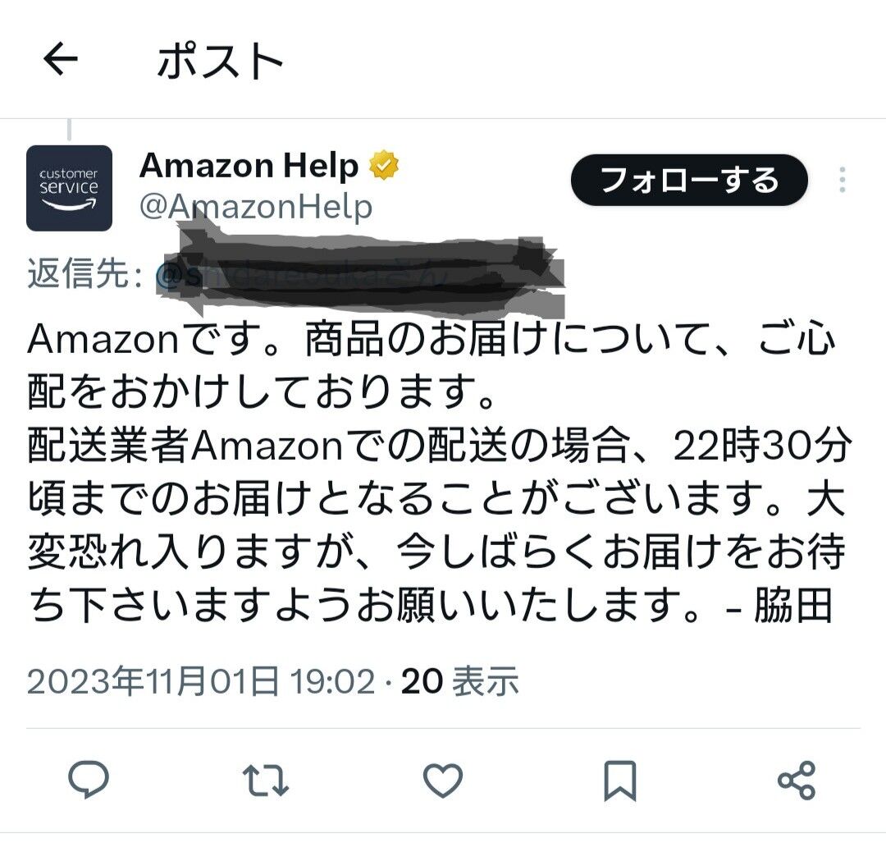Open the Amazon Help customer service avatar
886x852 pixels.
tap(69, 188)
